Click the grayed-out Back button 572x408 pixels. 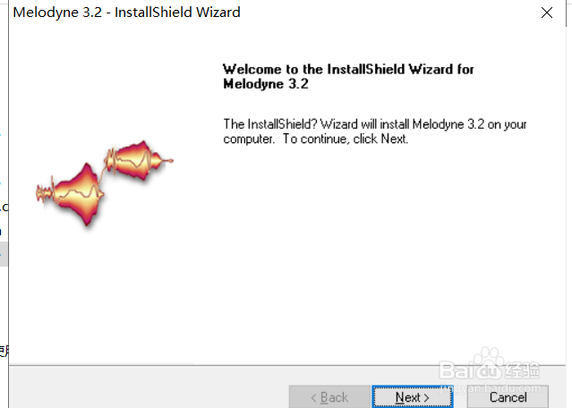click(x=329, y=396)
